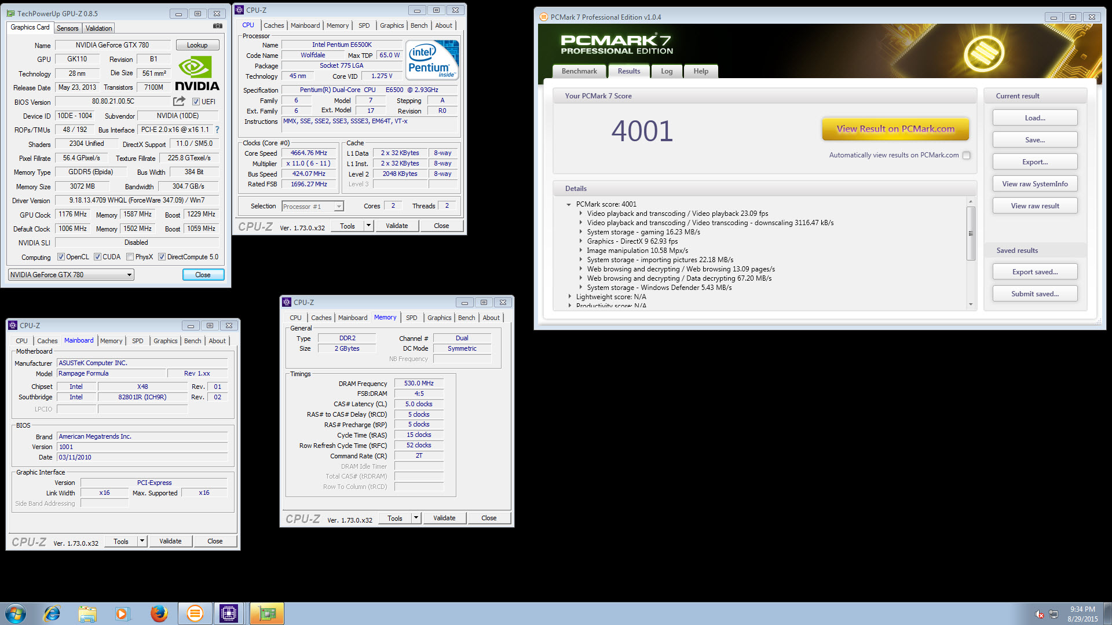This screenshot has width=1112, height=625.
Task: Click the PCMark 7 title bar icon
Action: point(543,17)
